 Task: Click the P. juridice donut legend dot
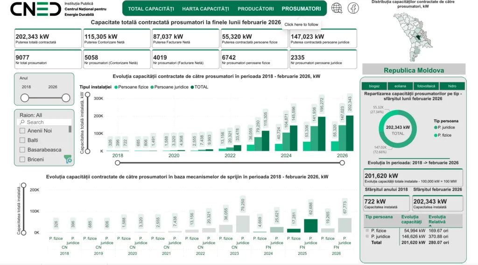click(435, 127)
